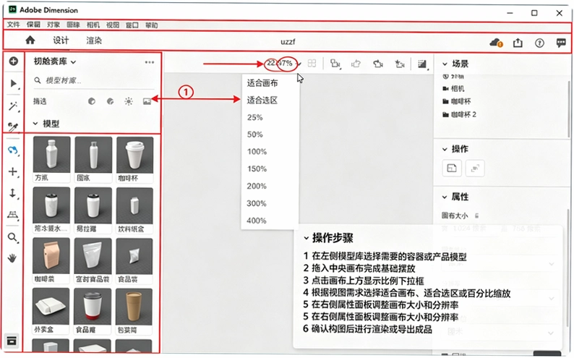Collapse the 属性 panel
The width and height of the screenshot is (574, 358).
pyautogui.click(x=445, y=197)
